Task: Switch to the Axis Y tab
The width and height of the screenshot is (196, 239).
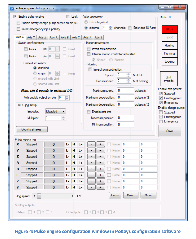Action: [31, 37]
